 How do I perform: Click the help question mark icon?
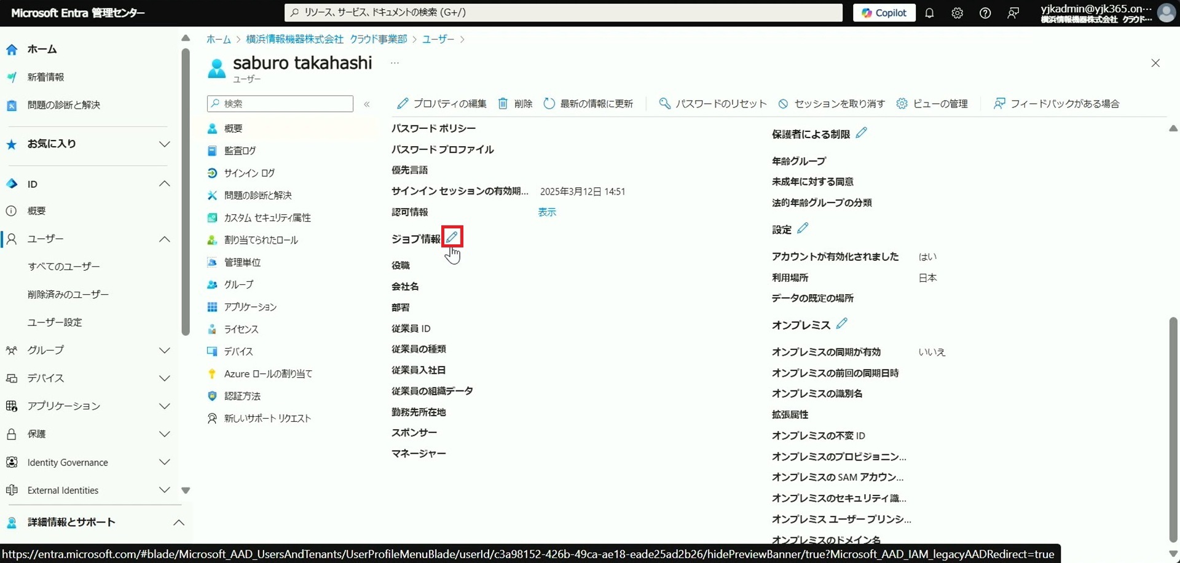(x=985, y=13)
